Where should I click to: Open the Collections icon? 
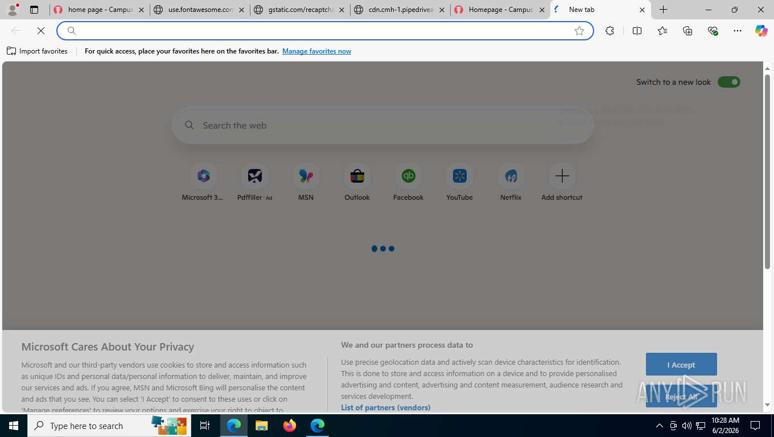click(x=687, y=31)
